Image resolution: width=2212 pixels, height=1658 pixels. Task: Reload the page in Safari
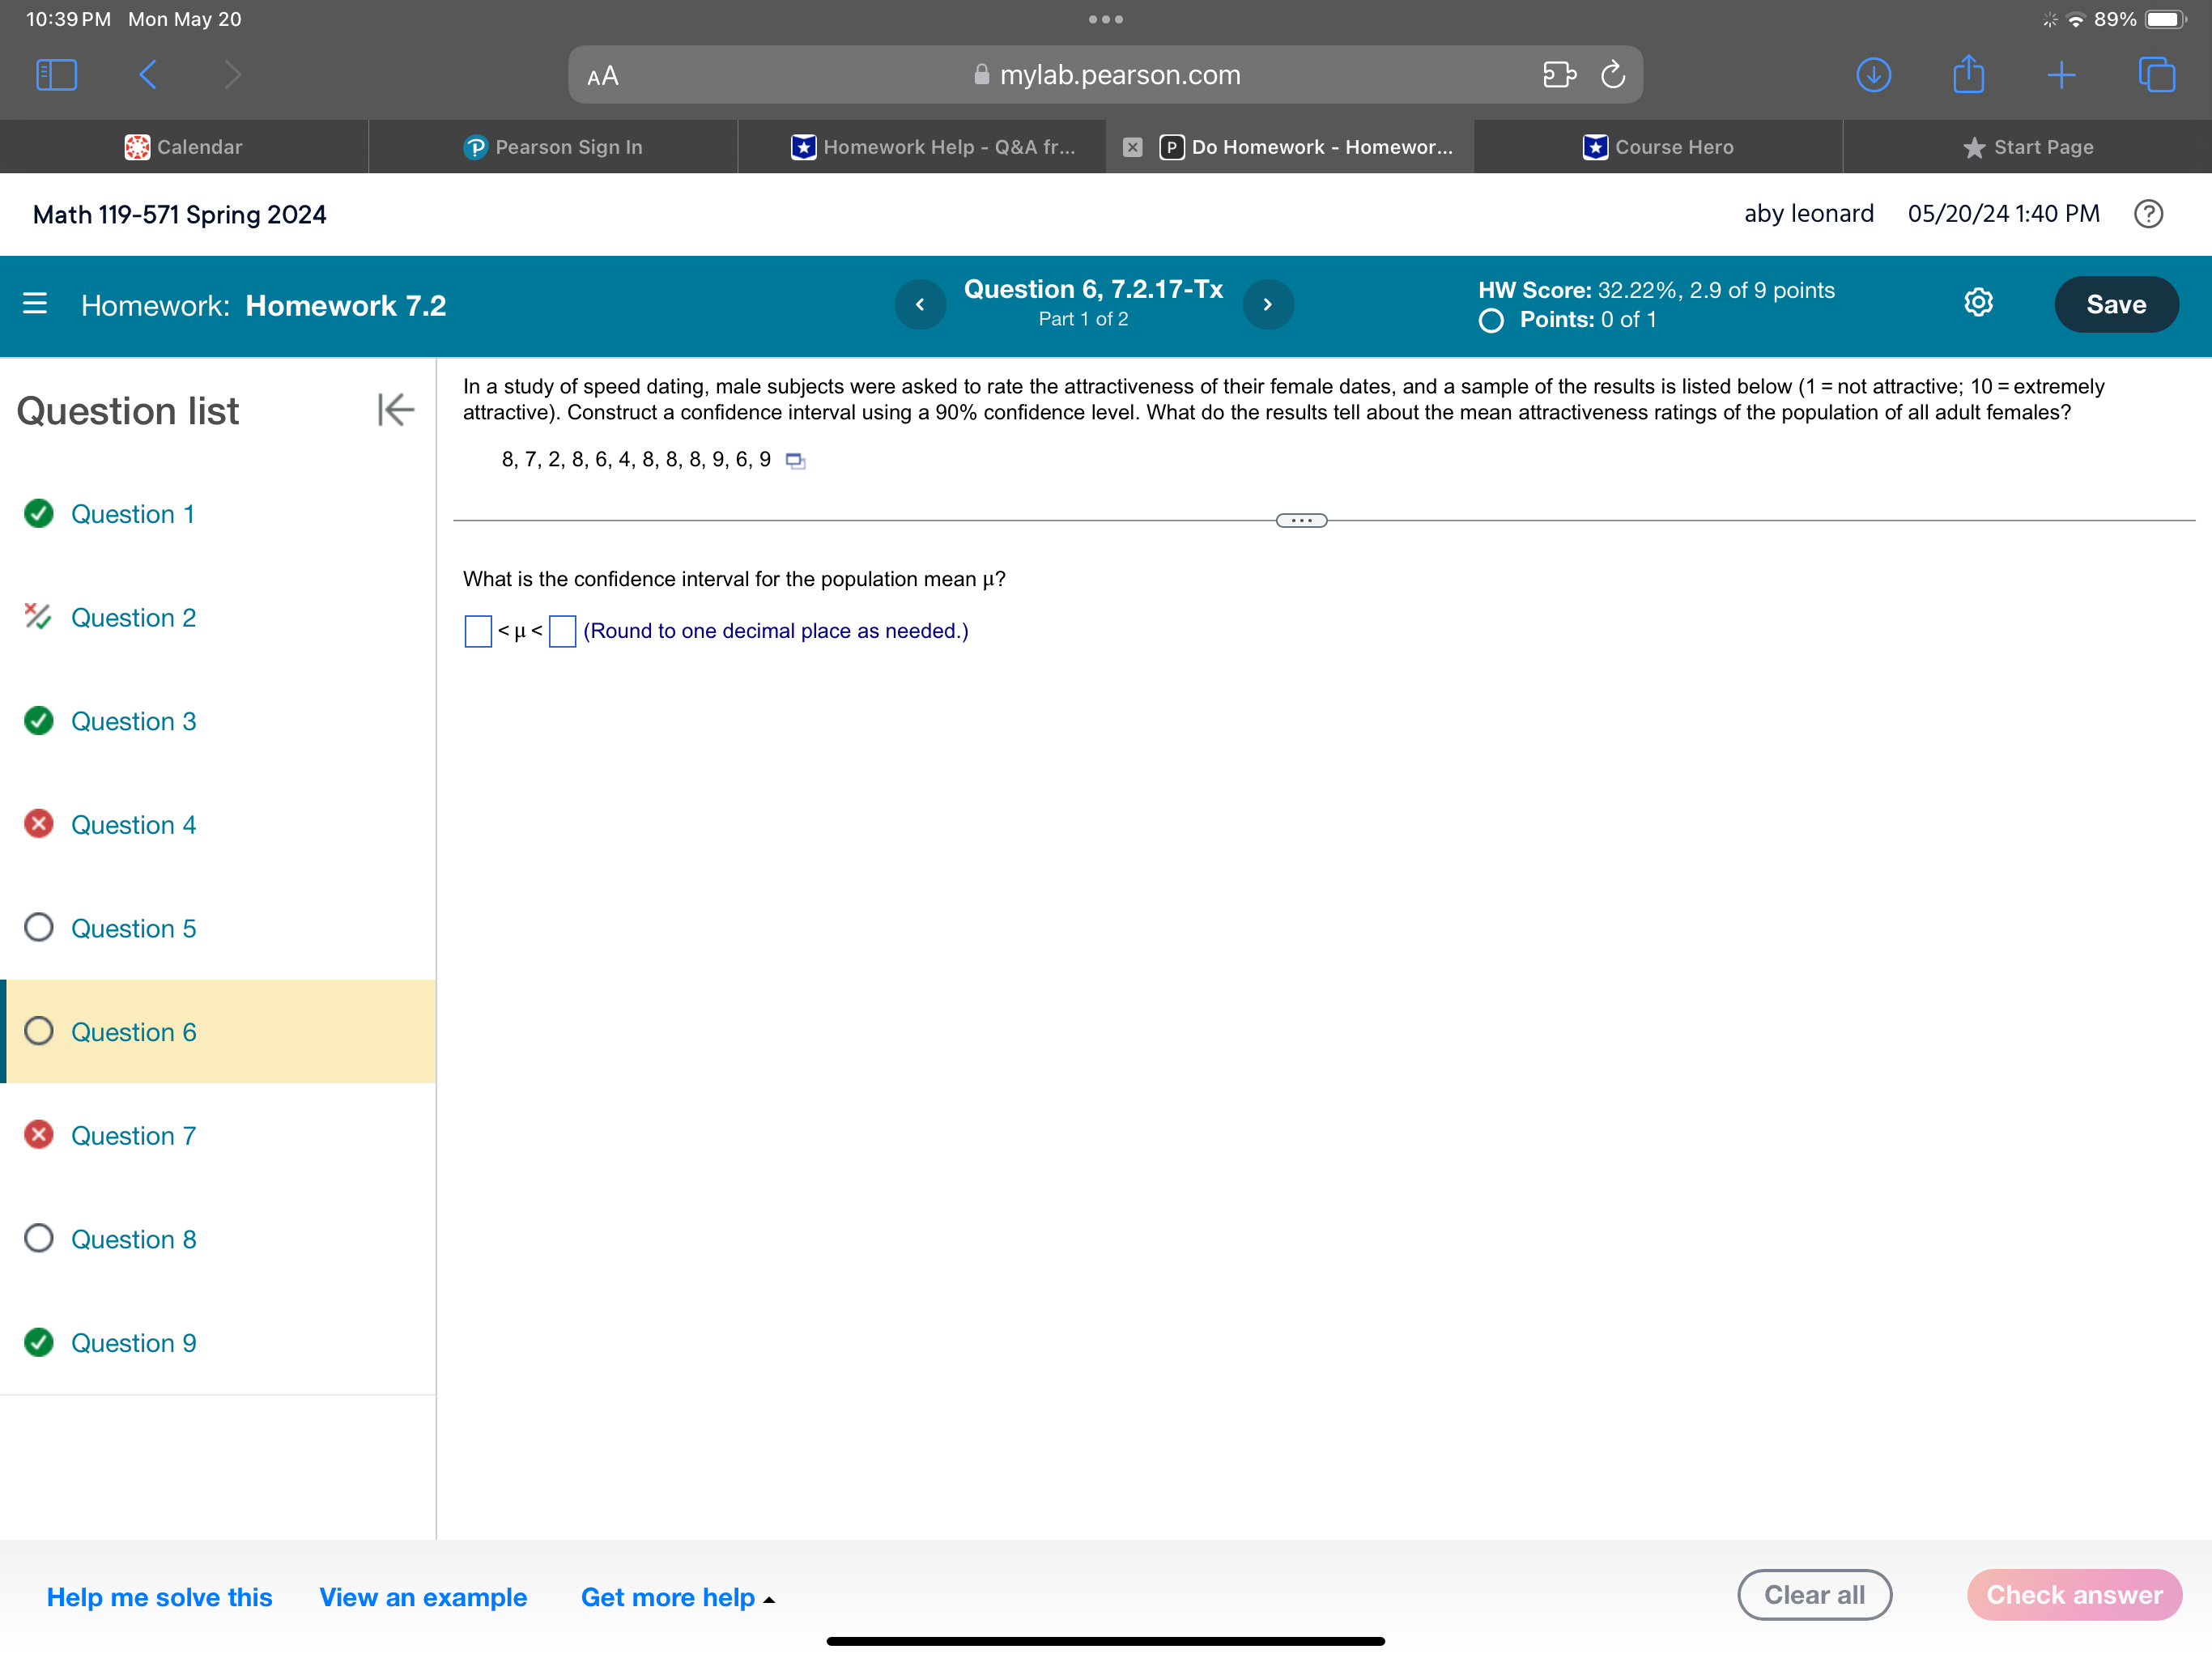point(1612,75)
